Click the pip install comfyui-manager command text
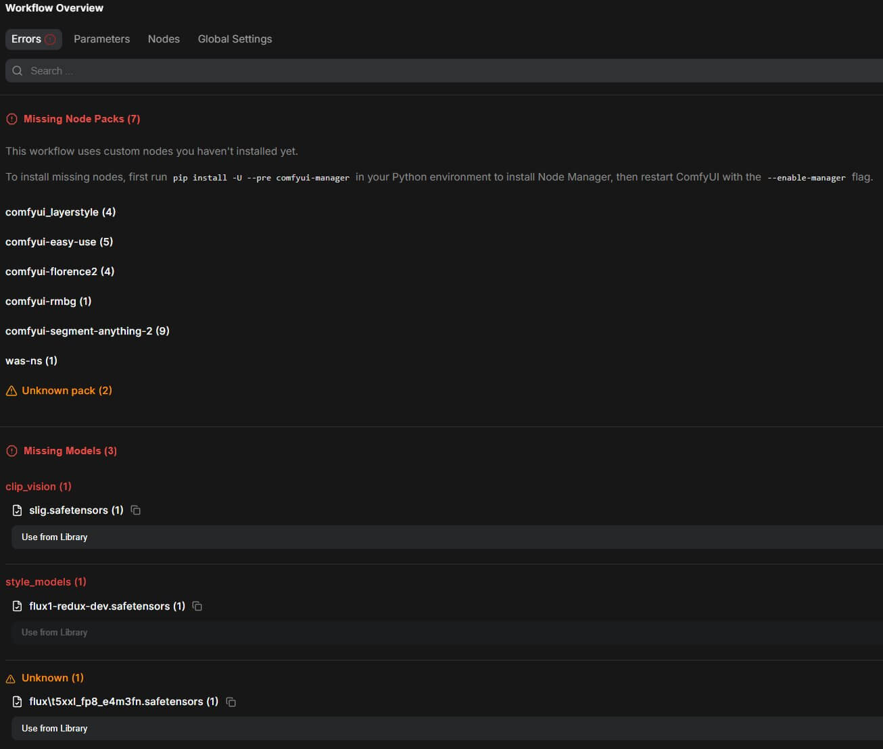 click(261, 178)
